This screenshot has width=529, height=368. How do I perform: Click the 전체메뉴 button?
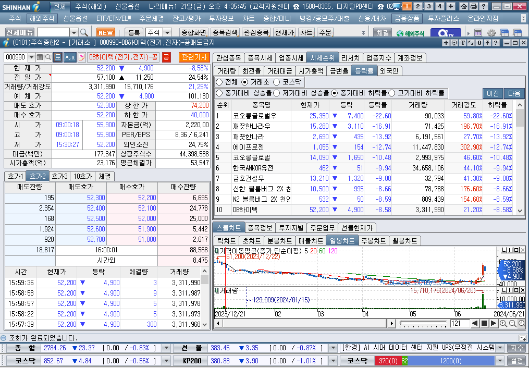[20, 32]
